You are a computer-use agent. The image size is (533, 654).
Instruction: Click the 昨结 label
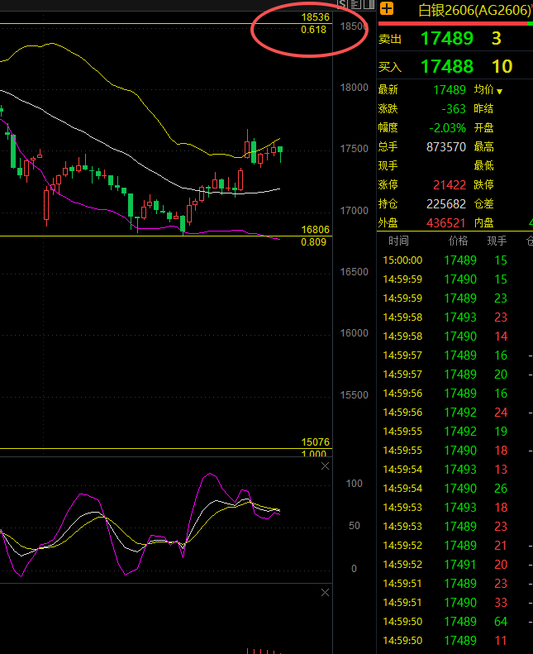point(483,109)
